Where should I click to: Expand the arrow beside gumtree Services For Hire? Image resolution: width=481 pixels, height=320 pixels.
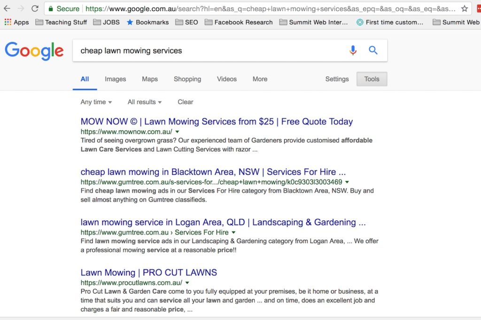click(x=233, y=233)
